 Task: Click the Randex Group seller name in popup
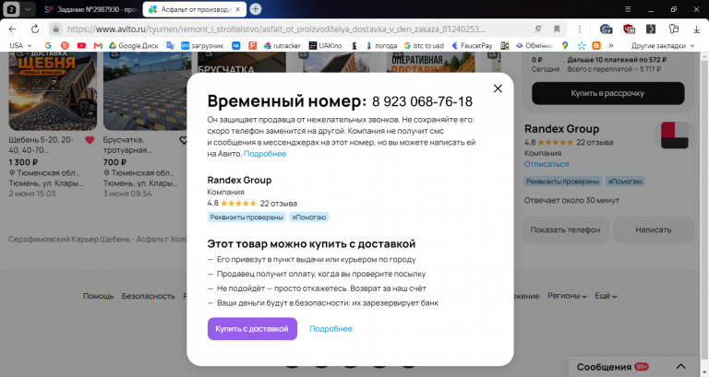pos(239,180)
